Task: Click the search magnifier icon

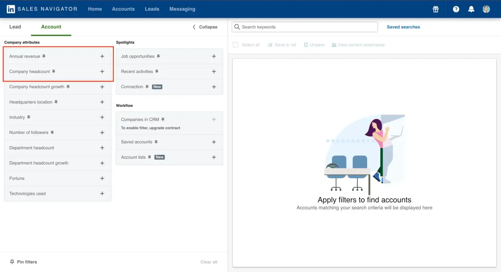Action: (237, 27)
